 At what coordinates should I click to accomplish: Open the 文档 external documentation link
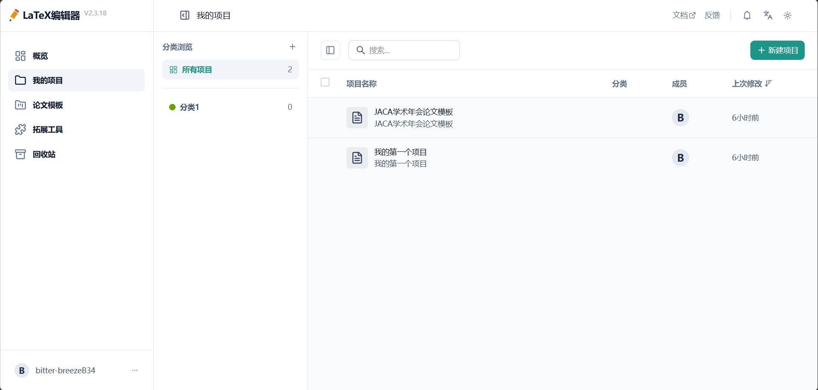tap(684, 15)
